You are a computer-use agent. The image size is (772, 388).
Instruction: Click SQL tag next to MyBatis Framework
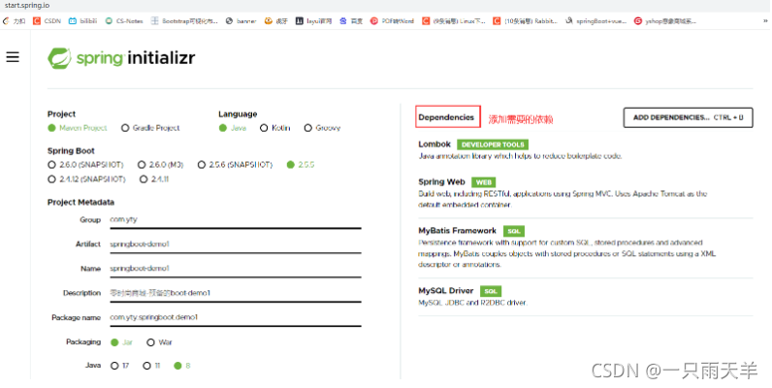(x=513, y=231)
